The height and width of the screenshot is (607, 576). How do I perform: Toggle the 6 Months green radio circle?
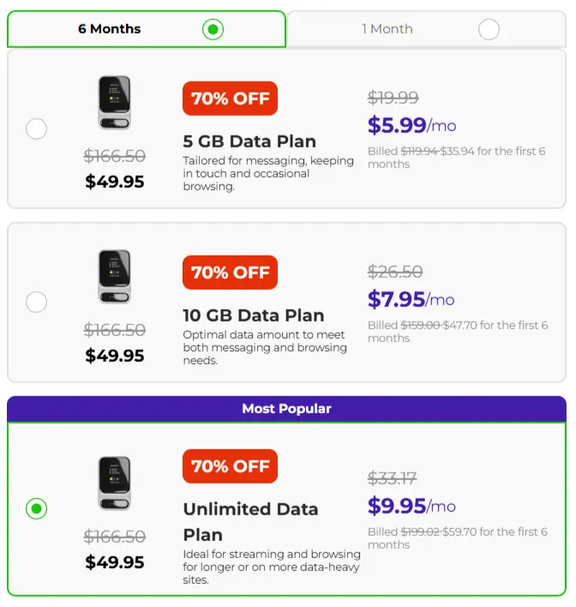(213, 29)
